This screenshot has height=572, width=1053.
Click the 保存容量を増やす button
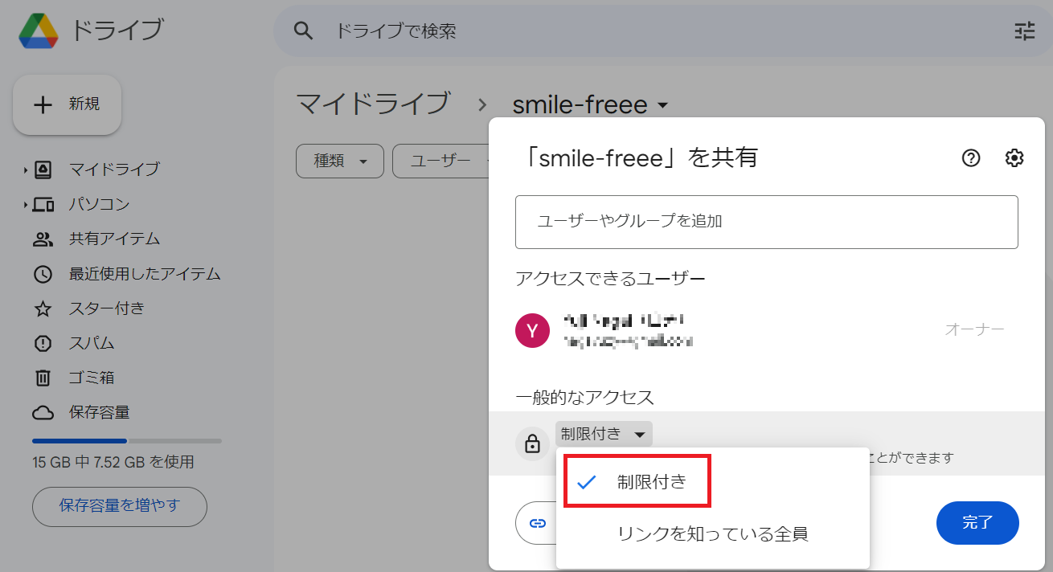pyautogui.click(x=120, y=506)
